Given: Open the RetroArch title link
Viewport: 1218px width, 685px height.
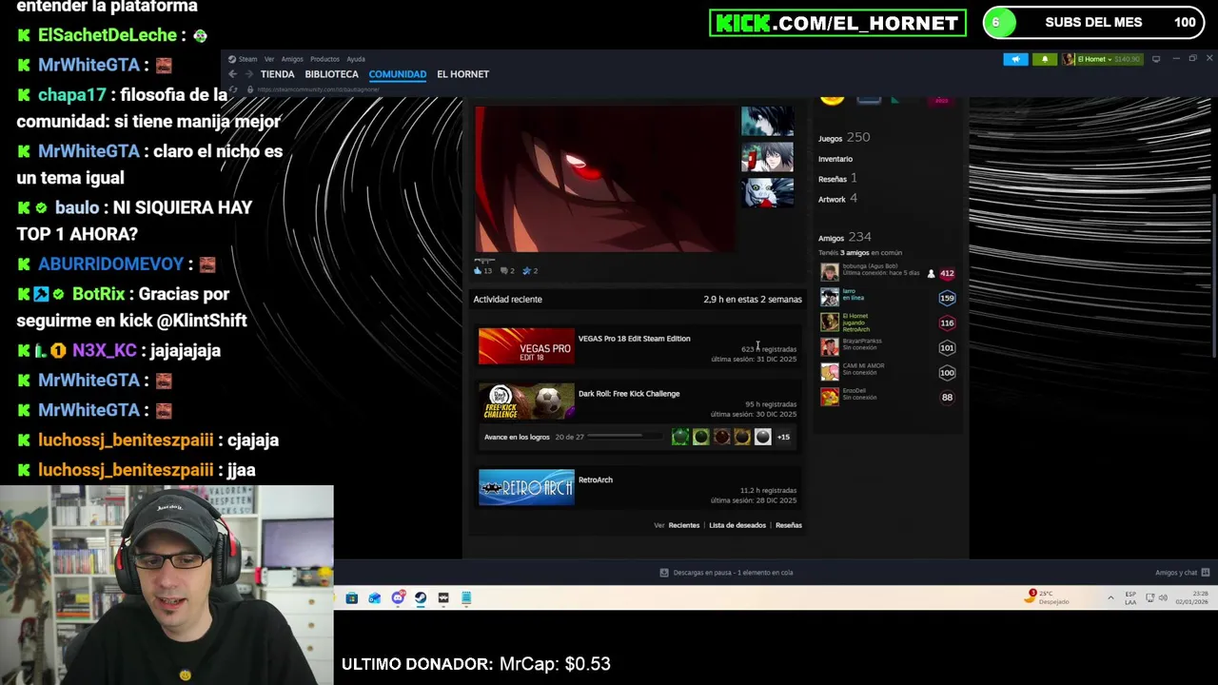Looking at the screenshot, I should pos(596,479).
